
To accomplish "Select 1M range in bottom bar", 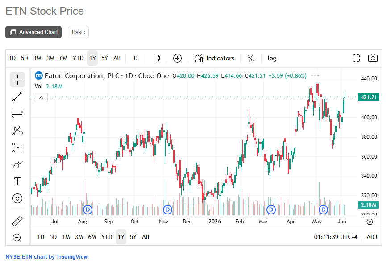I will pos(66,237).
